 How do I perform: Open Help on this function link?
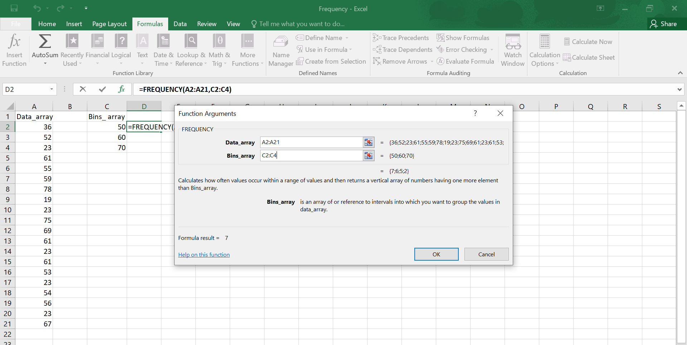204,255
